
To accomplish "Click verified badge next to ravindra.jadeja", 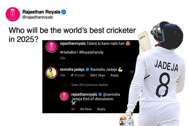I will 87,70.
